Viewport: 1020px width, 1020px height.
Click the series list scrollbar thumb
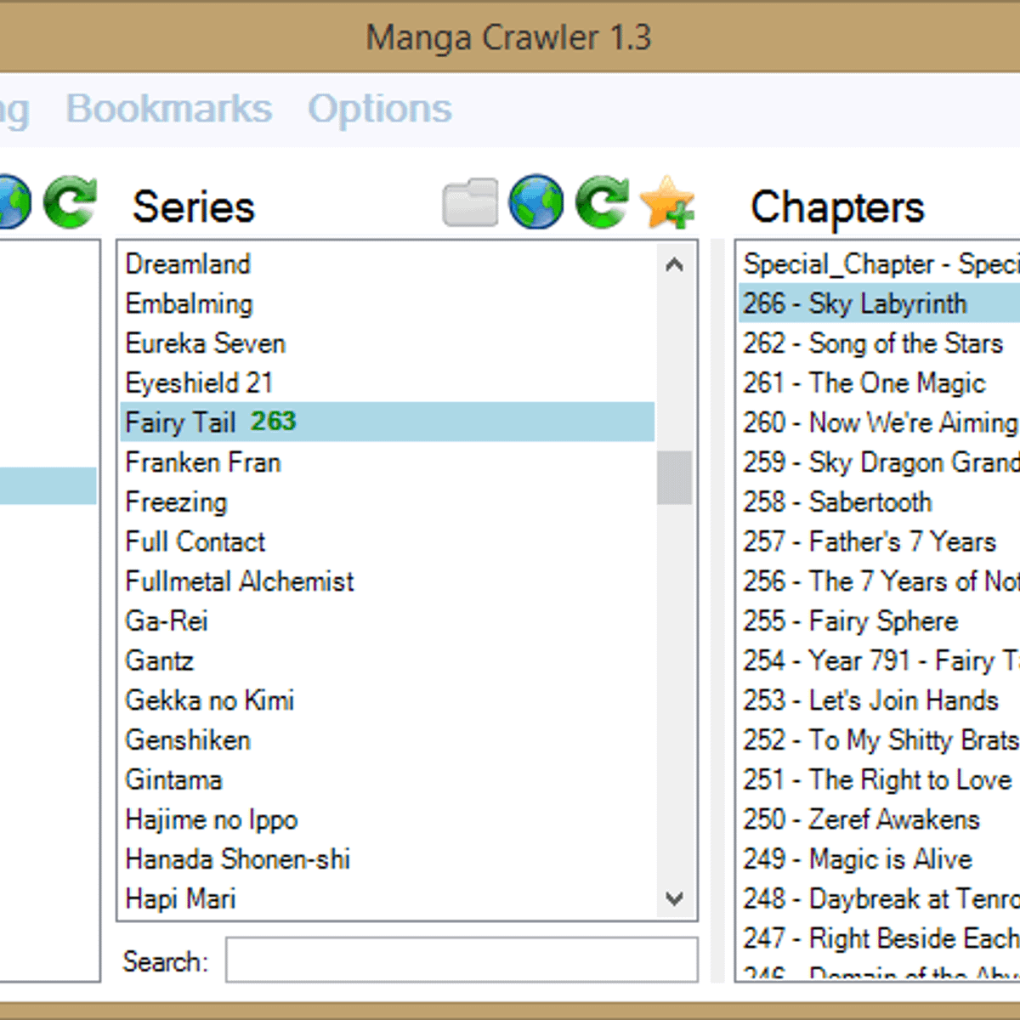(x=674, y=477)
